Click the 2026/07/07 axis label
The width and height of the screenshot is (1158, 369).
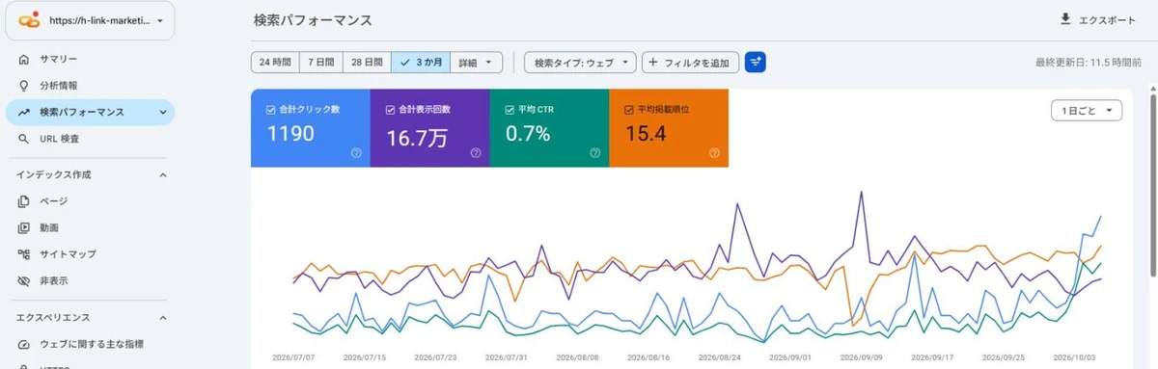[x=294, y=356]
